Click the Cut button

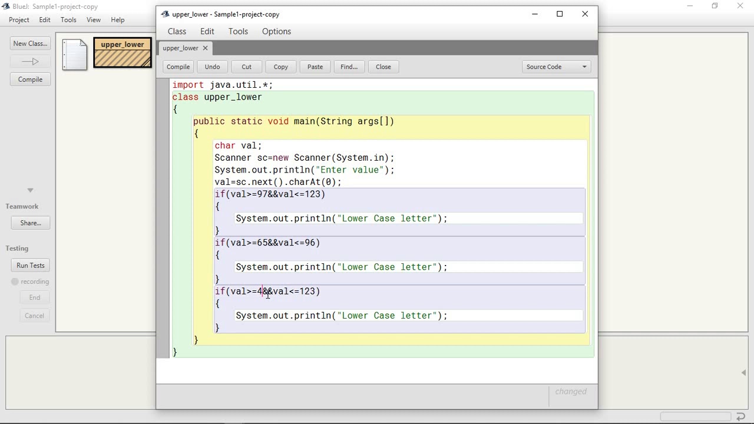tap(246, 67)
